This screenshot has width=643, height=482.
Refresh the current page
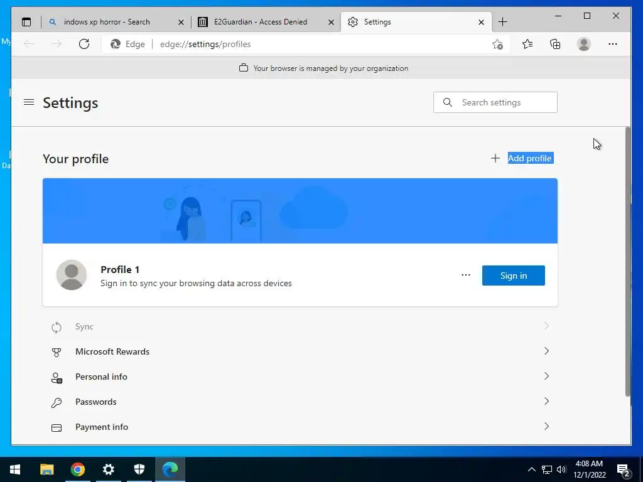(84, 44)
